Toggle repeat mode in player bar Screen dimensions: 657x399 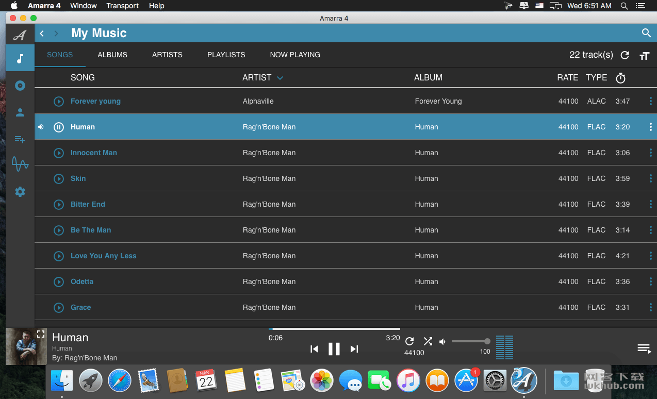click(x=409, y=341)
